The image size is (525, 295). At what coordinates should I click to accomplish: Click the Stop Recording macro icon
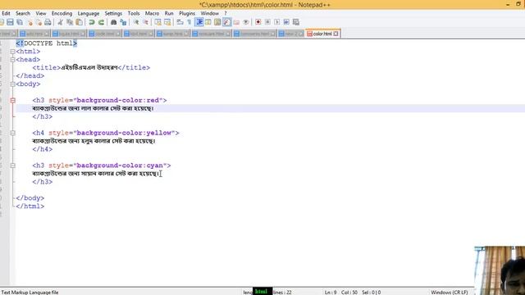tap(267, 22)
